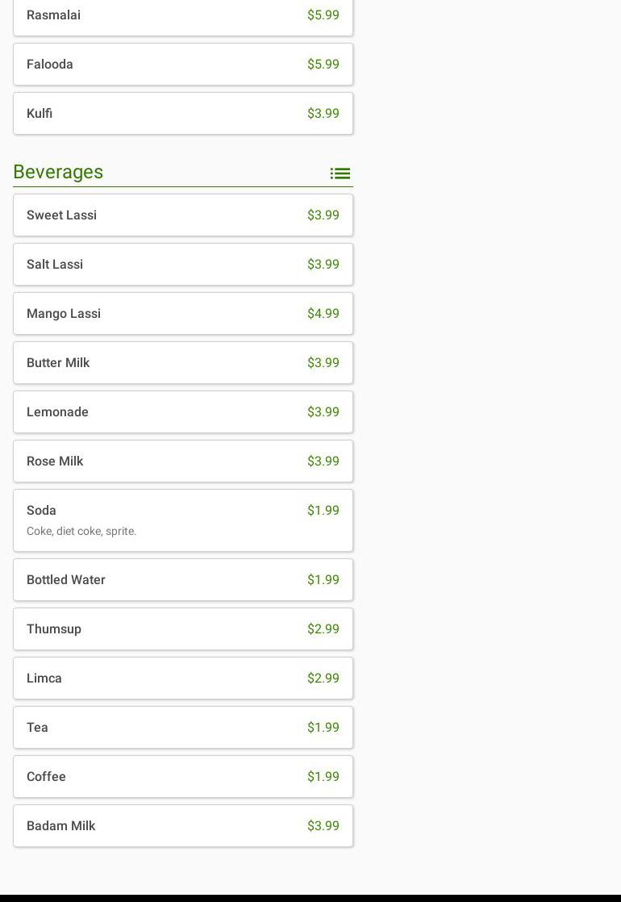
Task: Pick the Salt Lassi item
Action: (183, 265)
